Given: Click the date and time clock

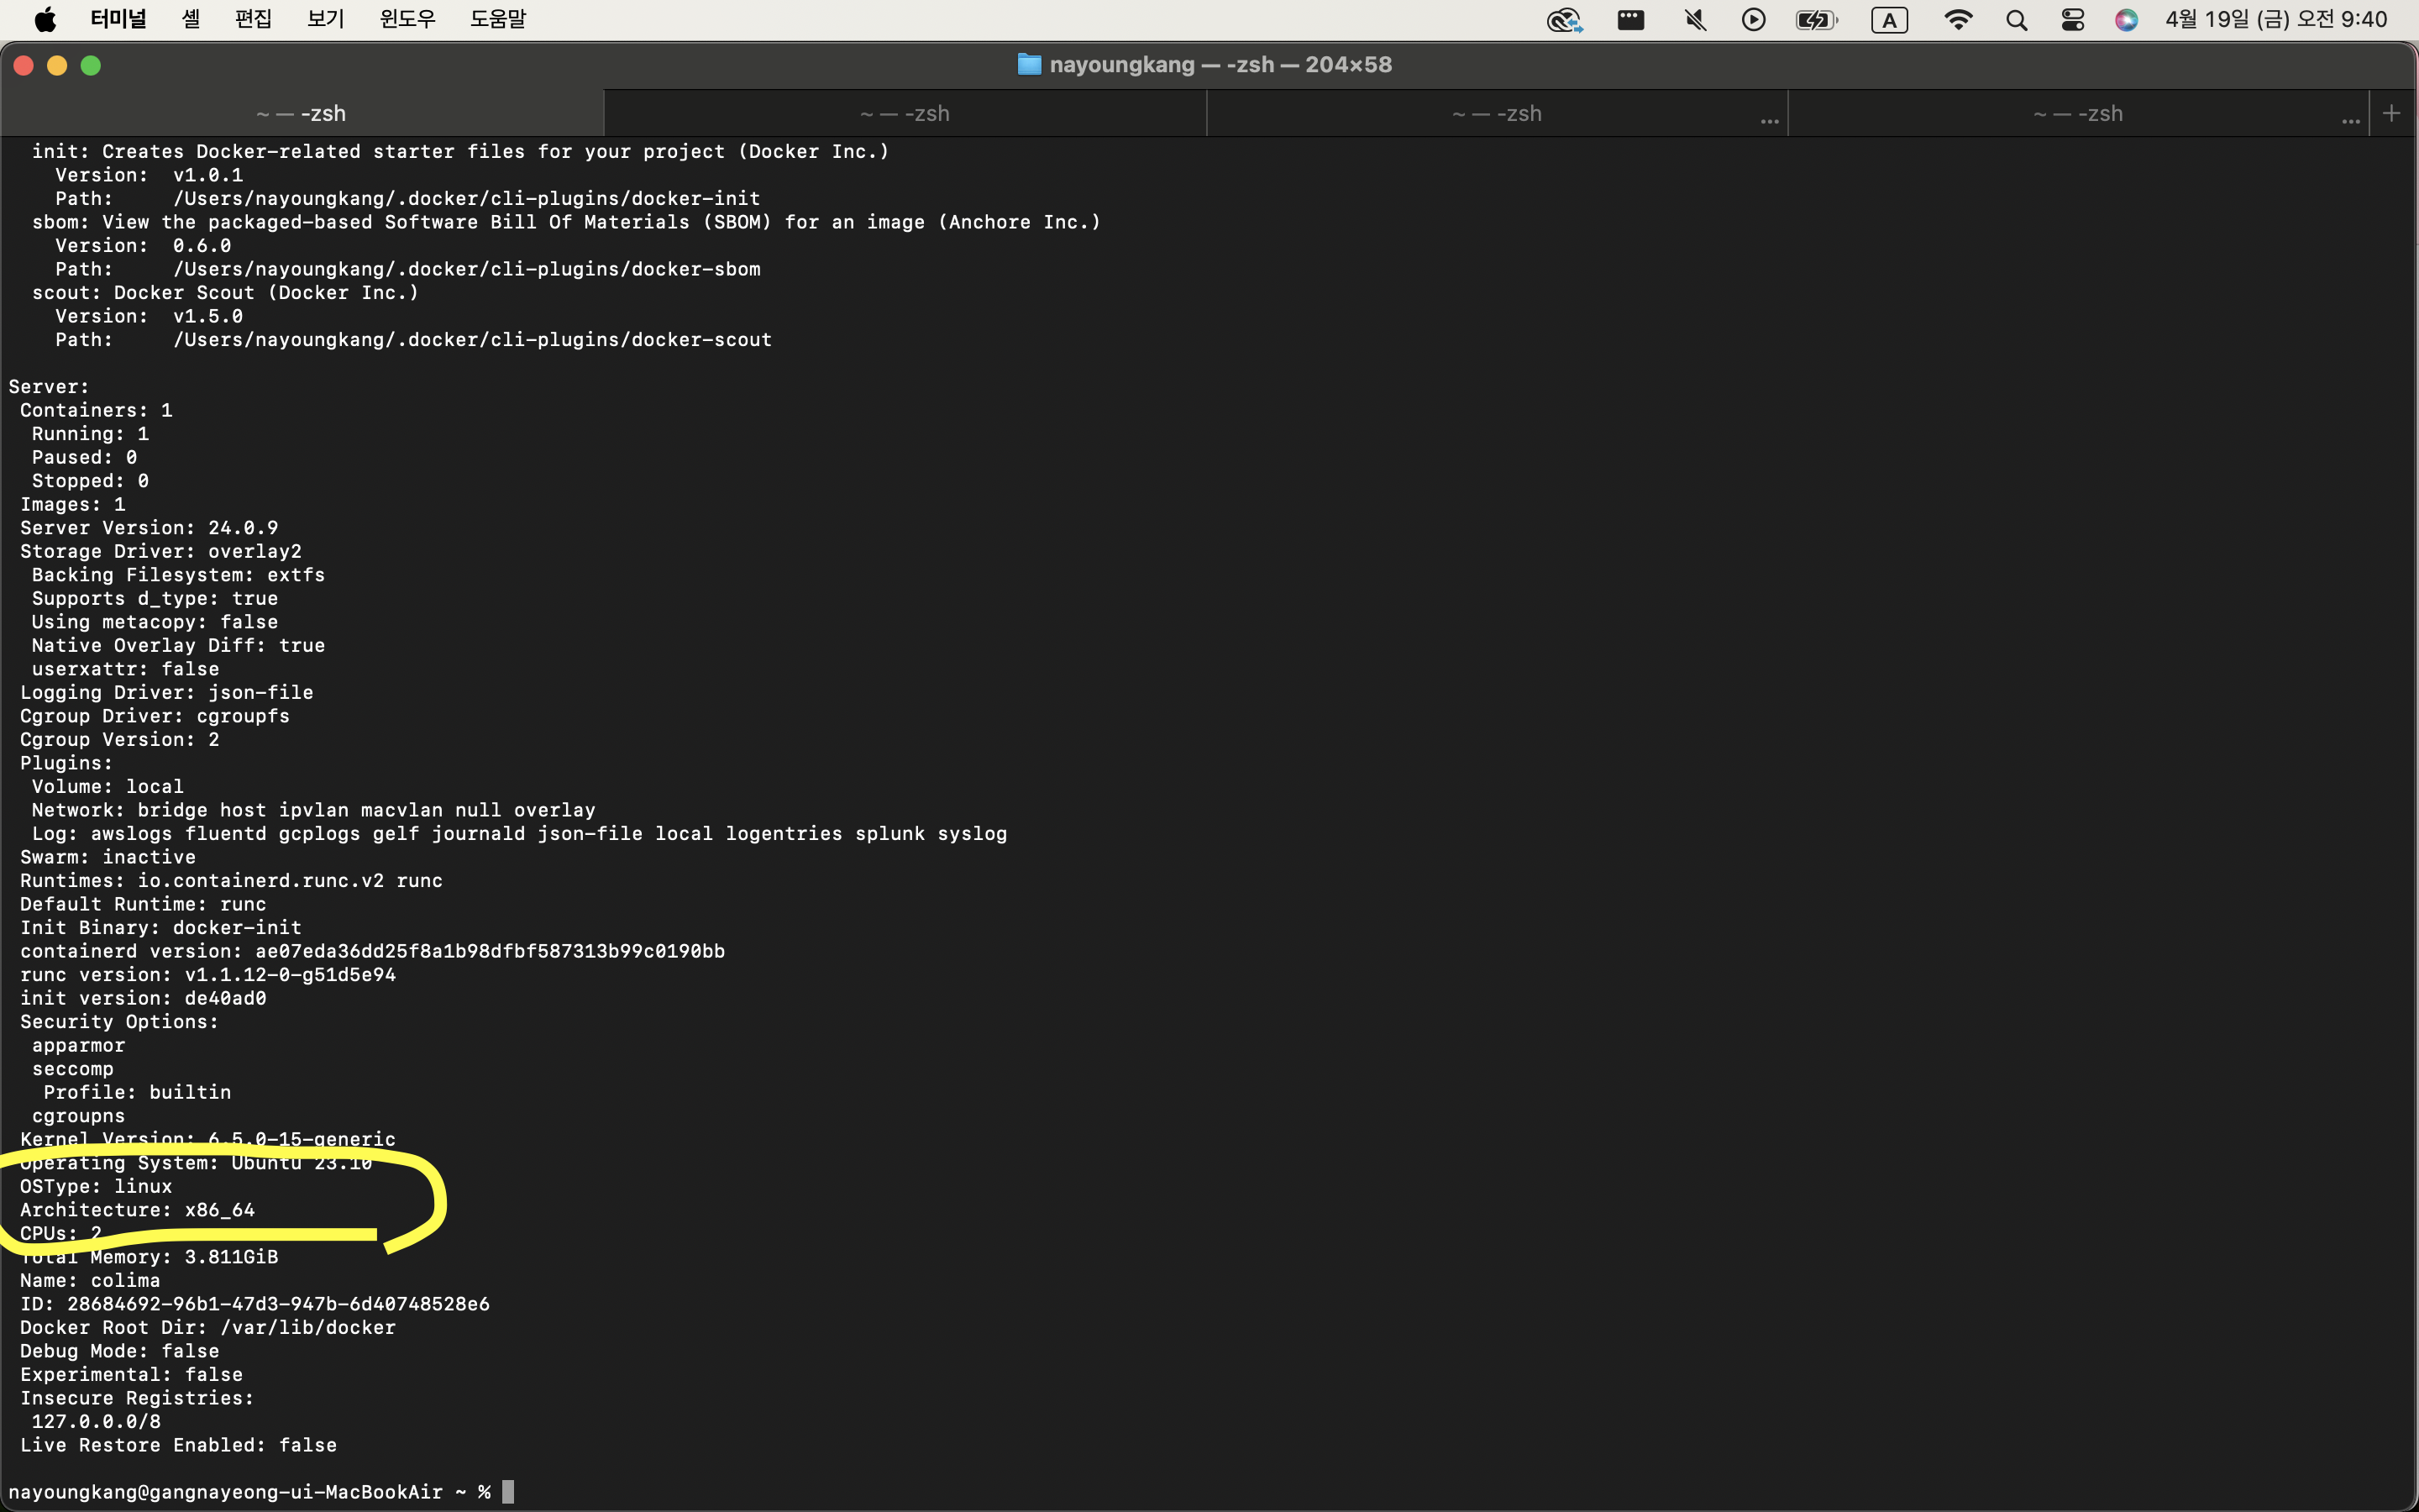Looking at the screenshot, I should [2276, 19].
